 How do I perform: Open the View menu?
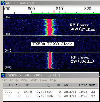[x=24, y=80]
